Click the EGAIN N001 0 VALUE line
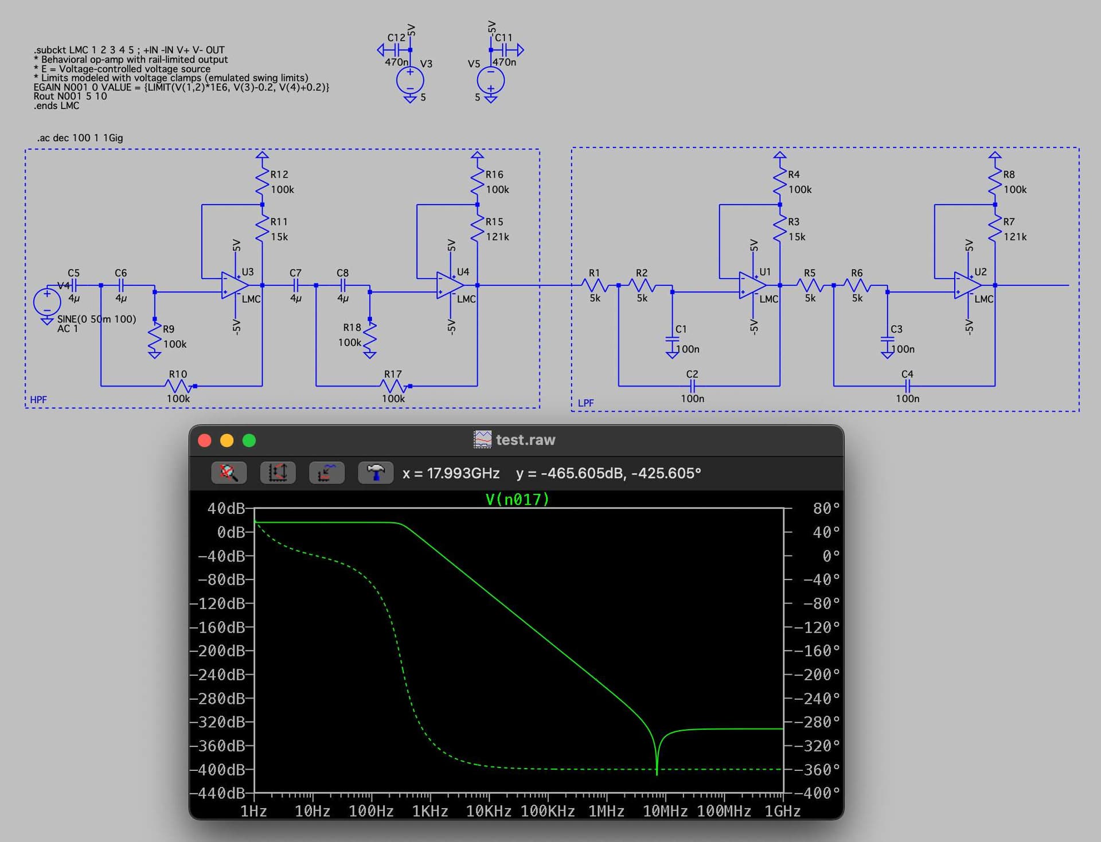 pyautogui.click(x=181, y=87)
